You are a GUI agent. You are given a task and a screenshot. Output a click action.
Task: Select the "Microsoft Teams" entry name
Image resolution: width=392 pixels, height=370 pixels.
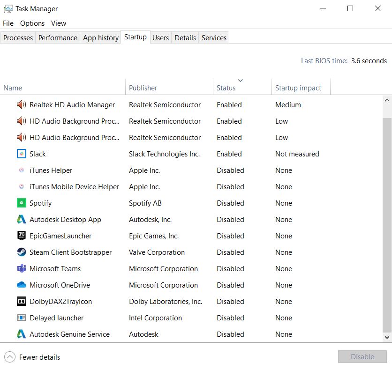click(55, 269)
